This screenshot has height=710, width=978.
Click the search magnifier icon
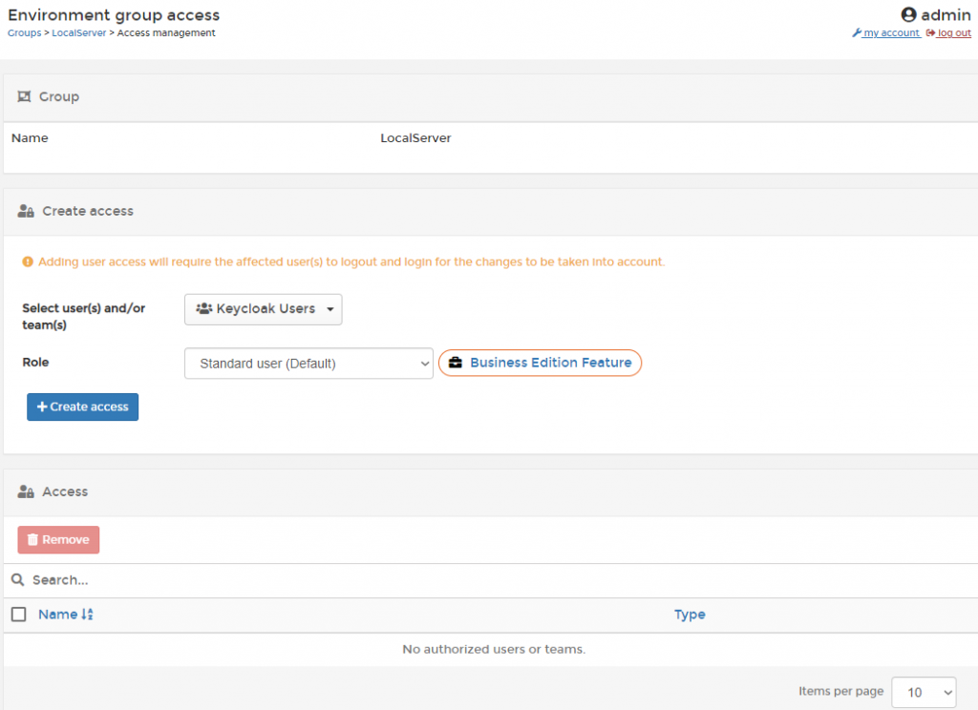click(x=18, y=580)
